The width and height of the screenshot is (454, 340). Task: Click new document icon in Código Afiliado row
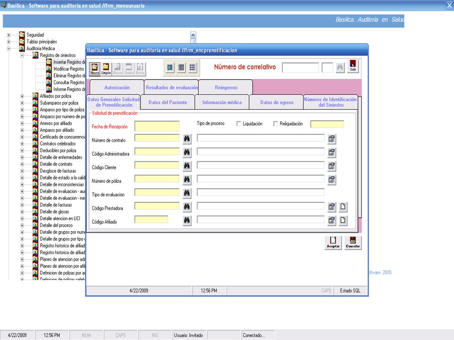343,221
